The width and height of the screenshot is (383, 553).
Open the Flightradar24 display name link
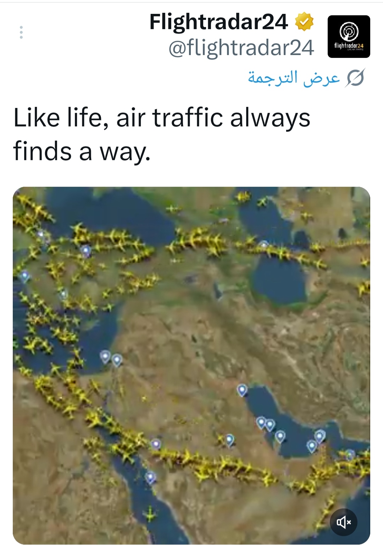218,22
